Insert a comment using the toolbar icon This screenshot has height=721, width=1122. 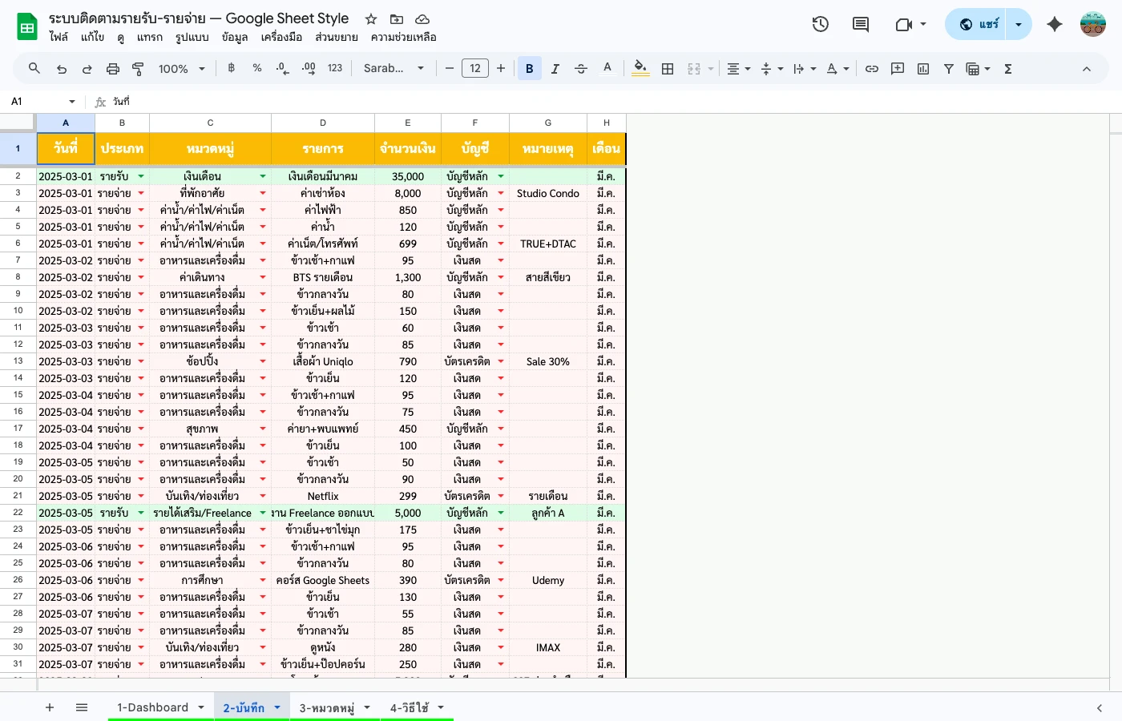pyautogui.click(x=897, y=68)
